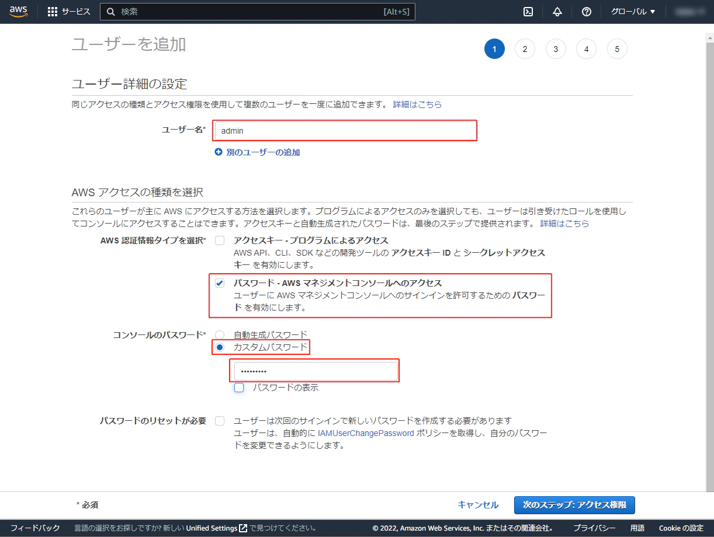714x537 pixels.
Task: Select カスタムパスワード radio option
Action: click(220, 347)
